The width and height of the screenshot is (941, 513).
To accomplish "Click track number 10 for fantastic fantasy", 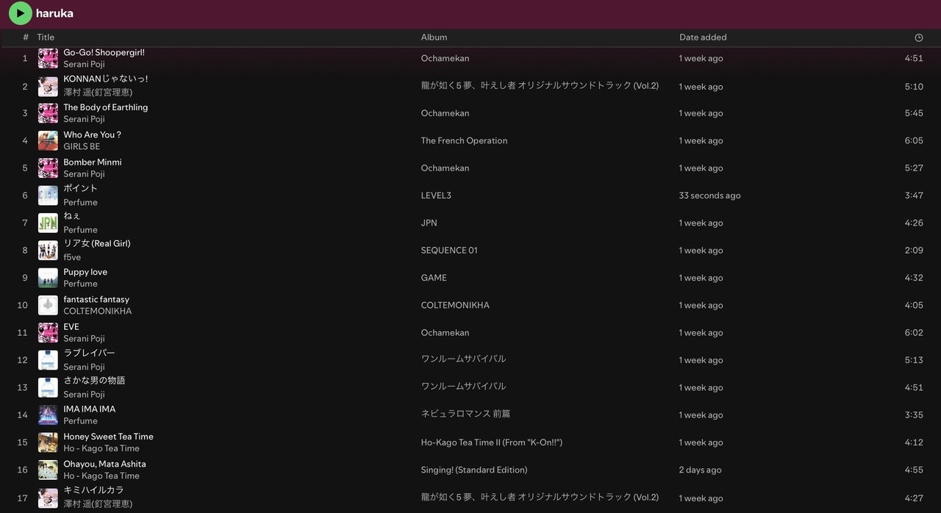I will pyautogui.click(x=23, y=306).
